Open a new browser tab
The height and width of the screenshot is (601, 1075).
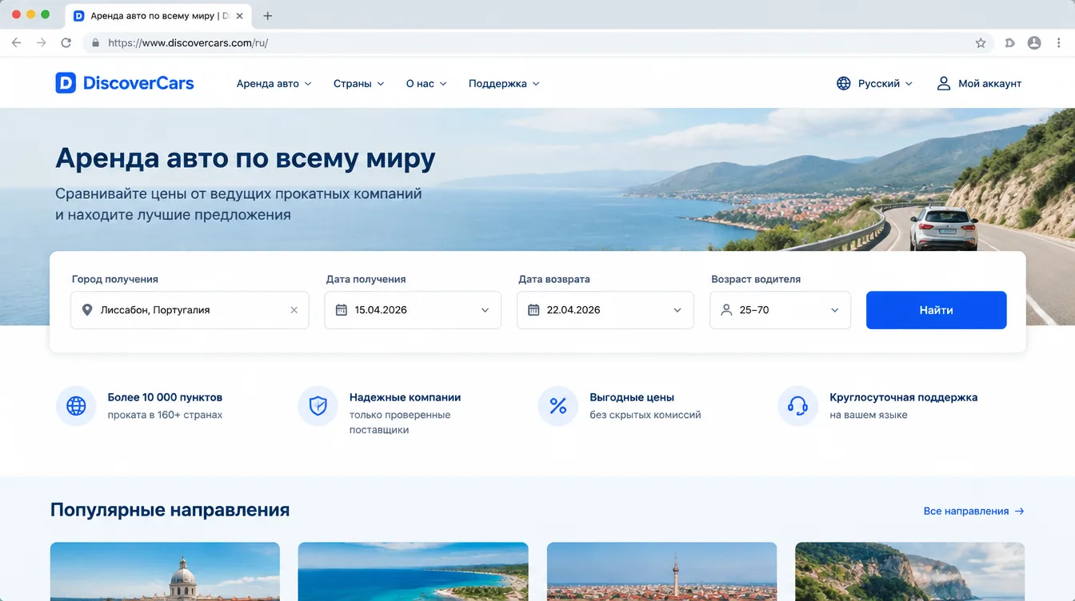[268, 16]
